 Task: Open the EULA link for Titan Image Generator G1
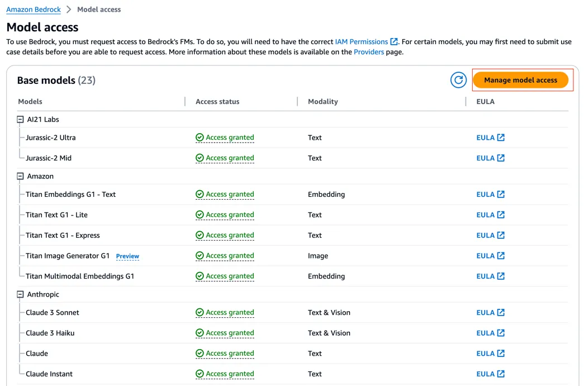coord(490,256)
